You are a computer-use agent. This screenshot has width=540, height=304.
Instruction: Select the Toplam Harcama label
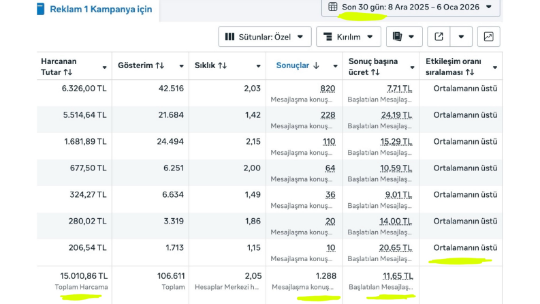[81, 287]
